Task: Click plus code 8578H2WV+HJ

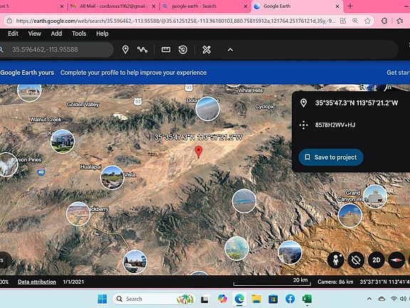Action: tap(335, 125)
